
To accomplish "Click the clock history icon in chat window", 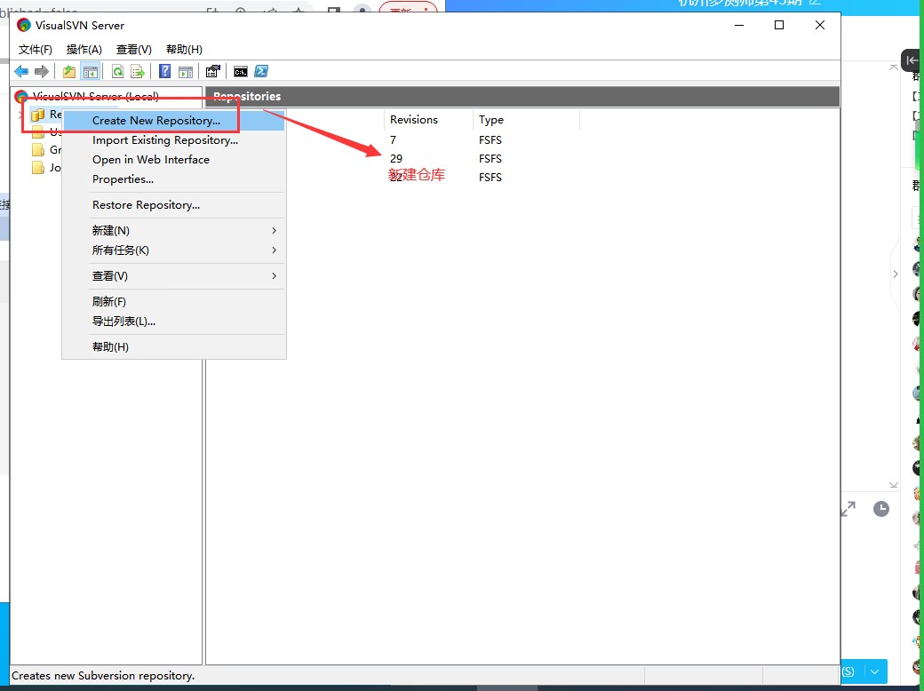I will click(881, 509).
